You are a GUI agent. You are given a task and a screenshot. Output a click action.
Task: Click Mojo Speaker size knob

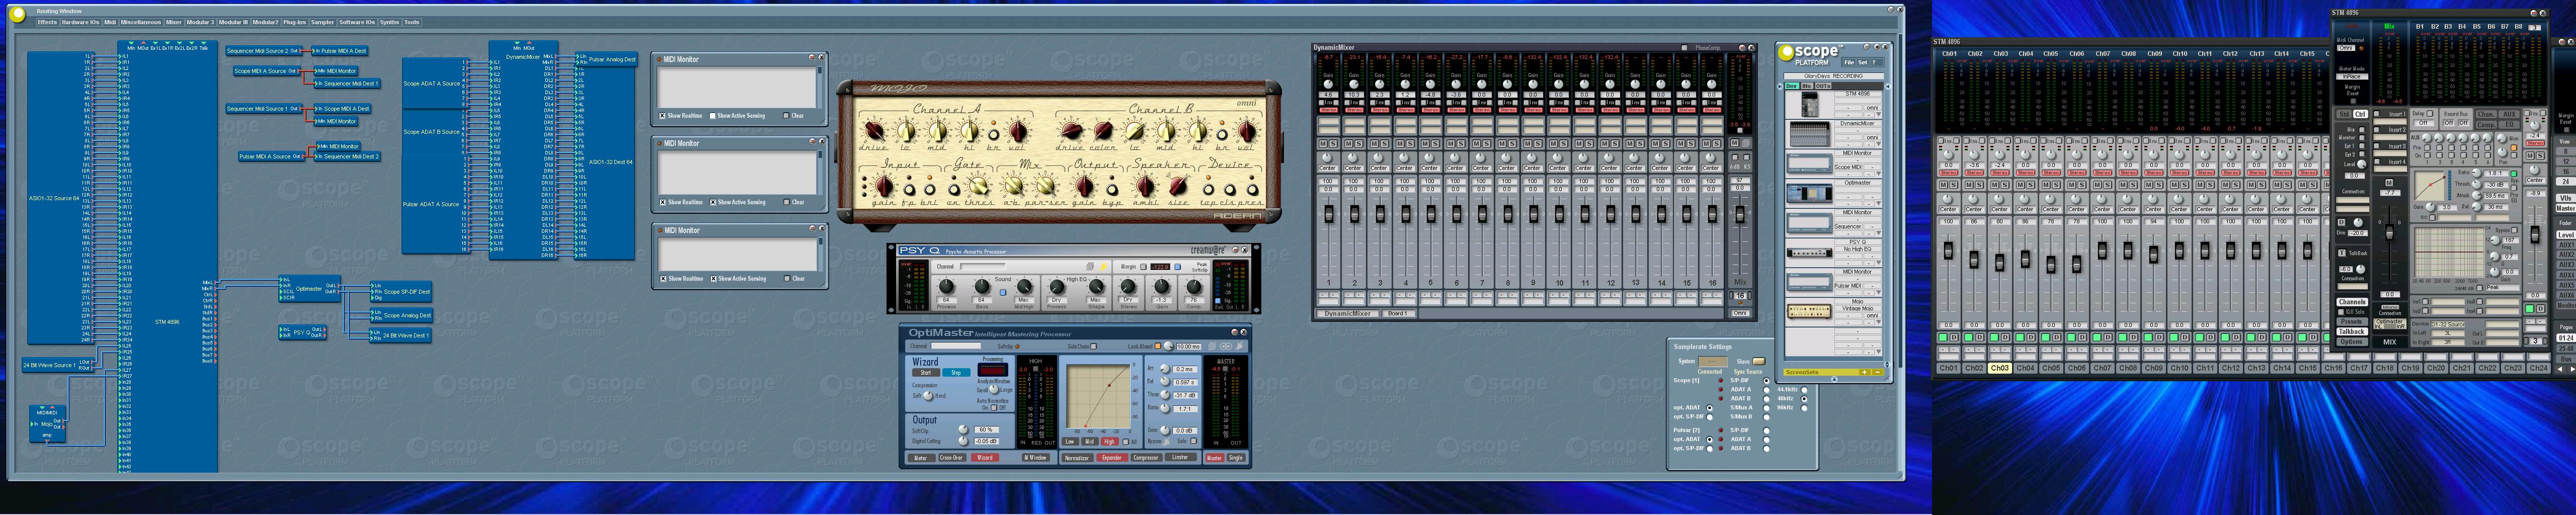pyautogui.click(x=1179, y=187)
